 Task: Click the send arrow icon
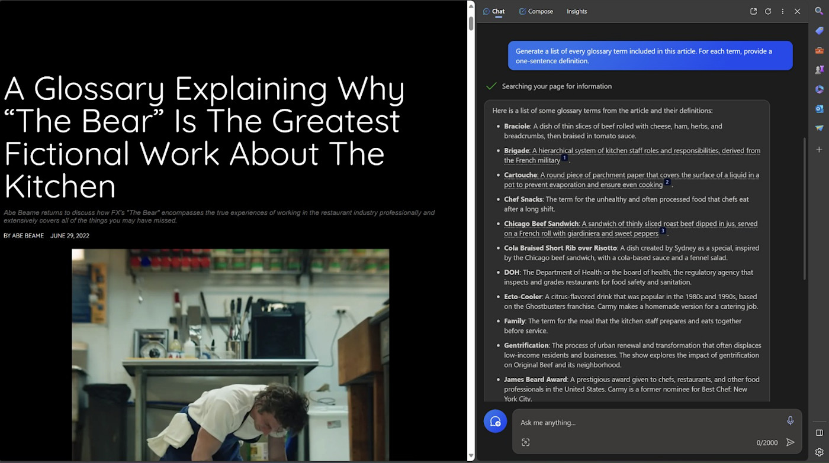[x=790, y=442]
